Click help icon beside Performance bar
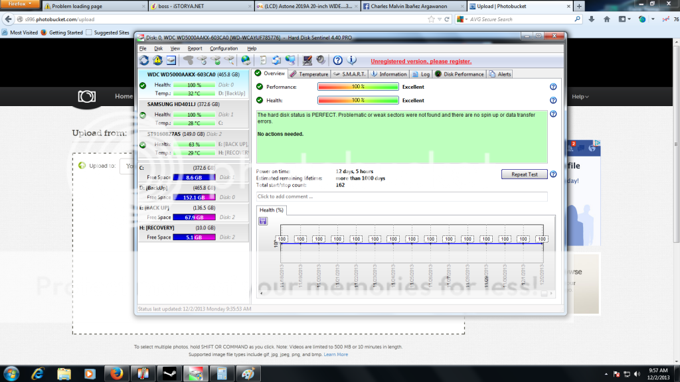The height and width of the screenshot is (382, 680). [553, 87]
